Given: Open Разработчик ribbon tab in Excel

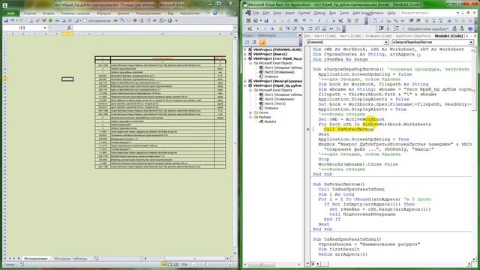Looking at the screenshot, I should pos(190,13).
